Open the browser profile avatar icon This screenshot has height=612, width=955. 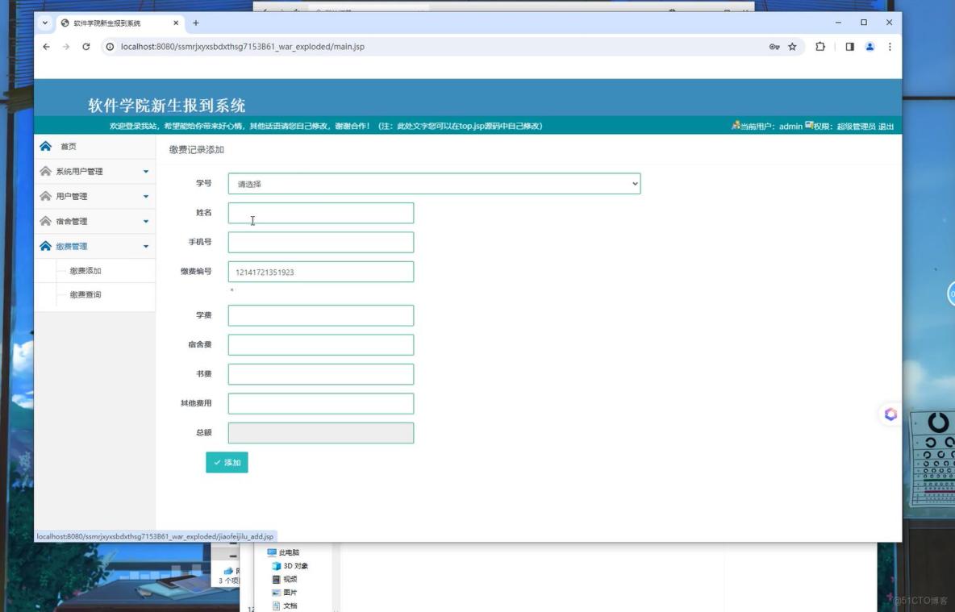click(869, 47)
